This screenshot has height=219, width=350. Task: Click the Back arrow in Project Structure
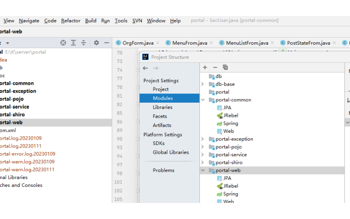click(x=145, y=68)
